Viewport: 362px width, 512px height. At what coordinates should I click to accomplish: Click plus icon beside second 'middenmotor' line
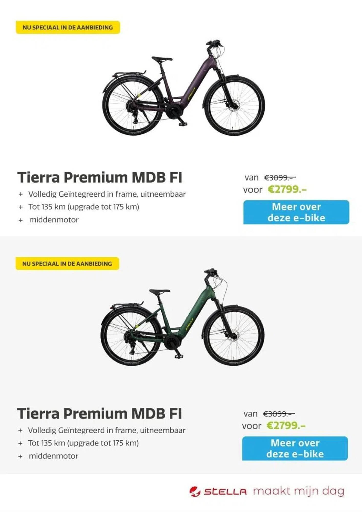pos(20,456)
